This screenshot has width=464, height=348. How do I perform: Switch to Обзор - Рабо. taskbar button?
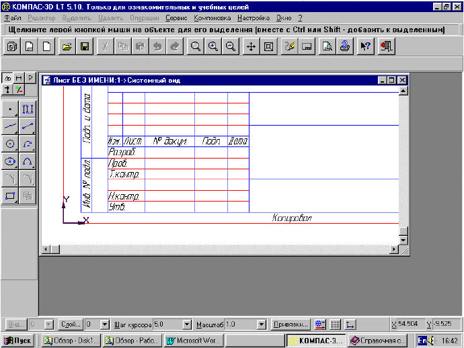click(x=132, y=341)
